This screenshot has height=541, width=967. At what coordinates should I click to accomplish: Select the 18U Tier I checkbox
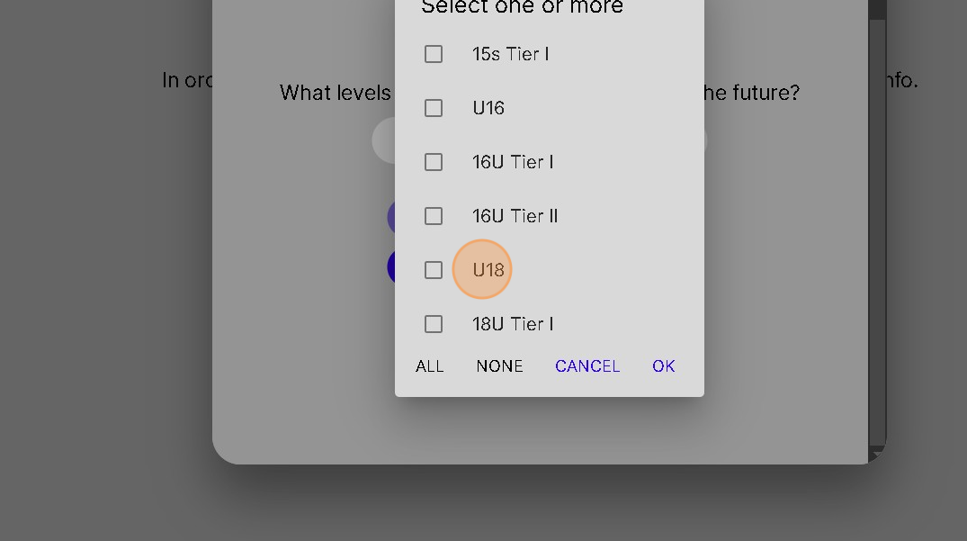pyautogui.click(x=434, y=324)
